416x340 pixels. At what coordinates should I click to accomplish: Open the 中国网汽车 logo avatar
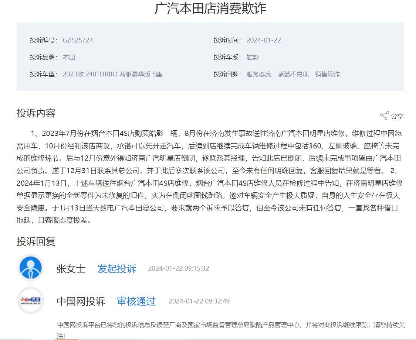point(31,300)
